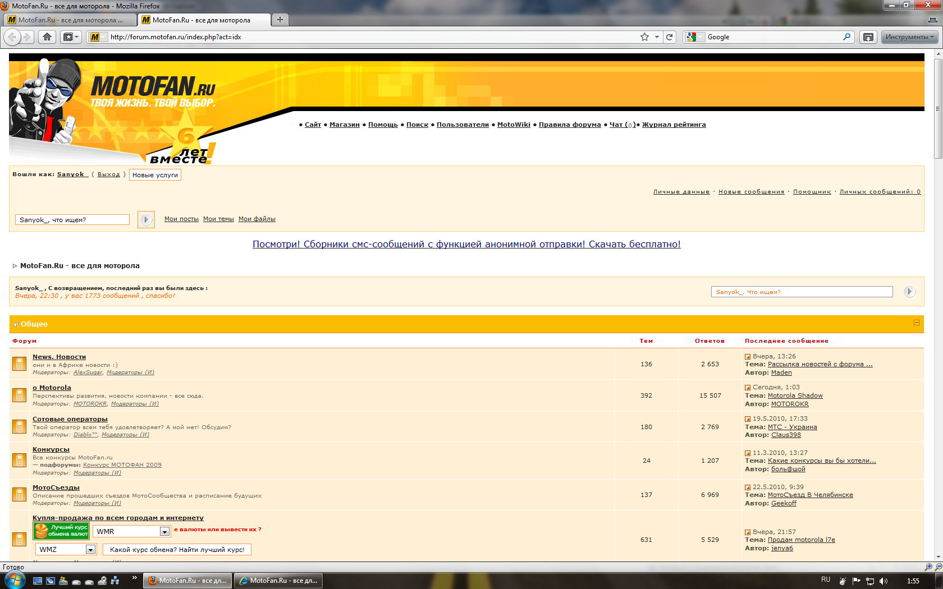943x589 pixels.
Task: Open a new tab with plus button
Action: click(x=280, y=20)
